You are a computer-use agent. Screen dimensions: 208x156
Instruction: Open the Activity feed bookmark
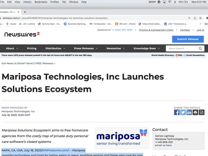[49, 24]
